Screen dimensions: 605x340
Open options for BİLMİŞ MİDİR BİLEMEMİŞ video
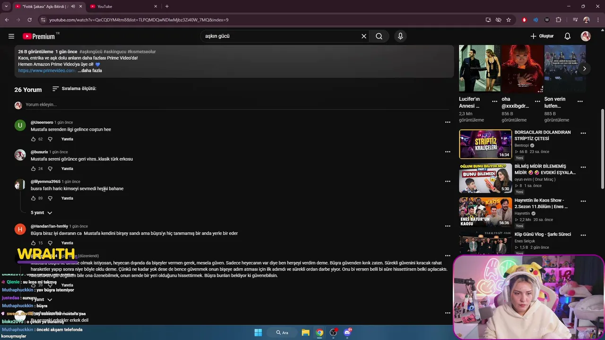(x=583, y=167)
